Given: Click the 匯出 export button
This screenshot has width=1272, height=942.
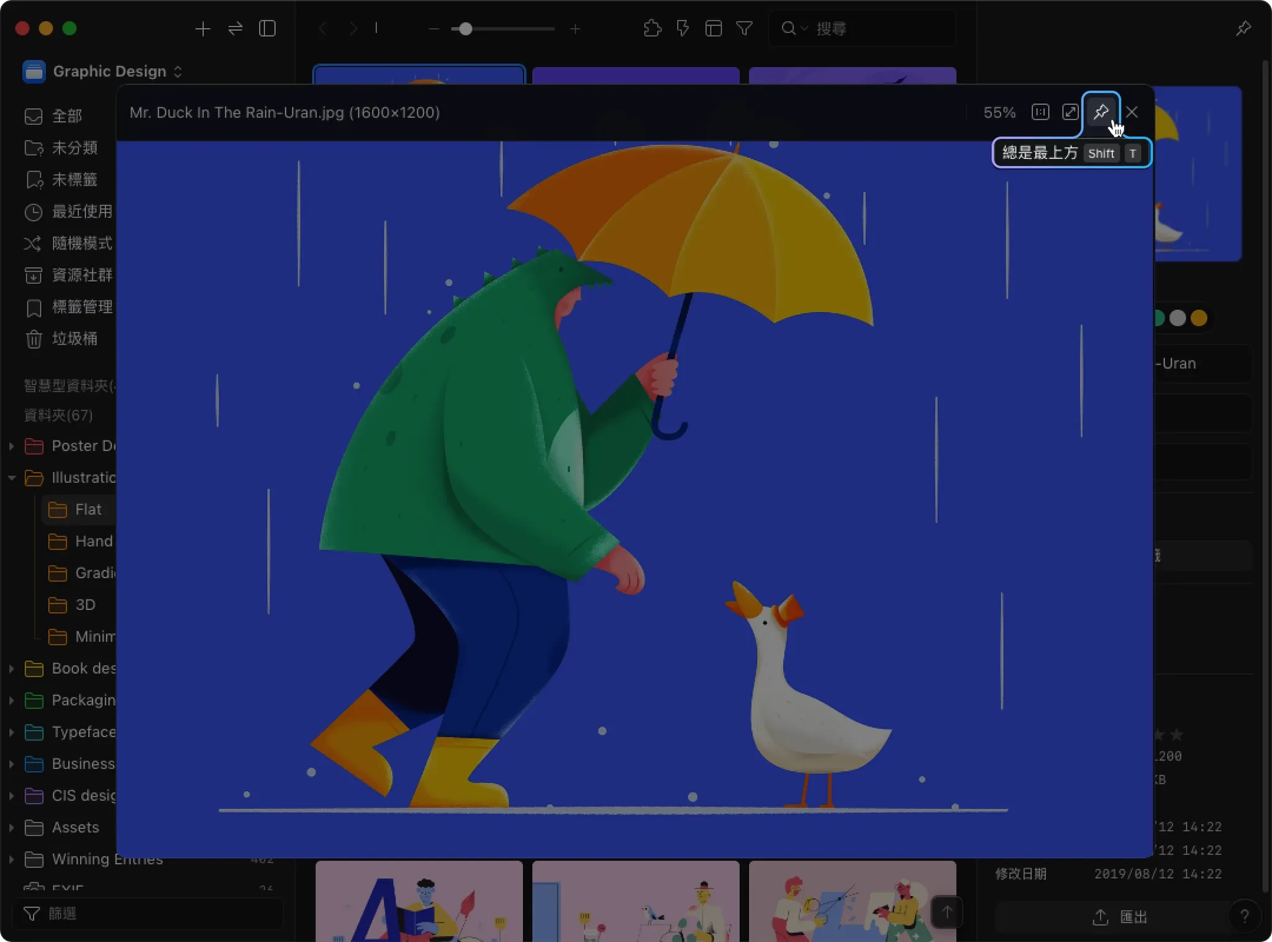Looking at the screenshot, I should pyautogui.click(x=1119, y=917).
